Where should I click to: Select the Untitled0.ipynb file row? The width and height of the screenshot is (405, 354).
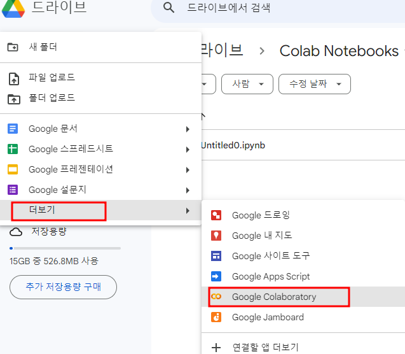coord(303,145)
